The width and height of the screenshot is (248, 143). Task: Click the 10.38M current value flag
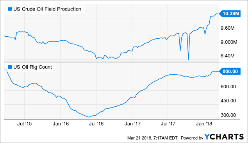pyautogui.click(x=230, y=14)
